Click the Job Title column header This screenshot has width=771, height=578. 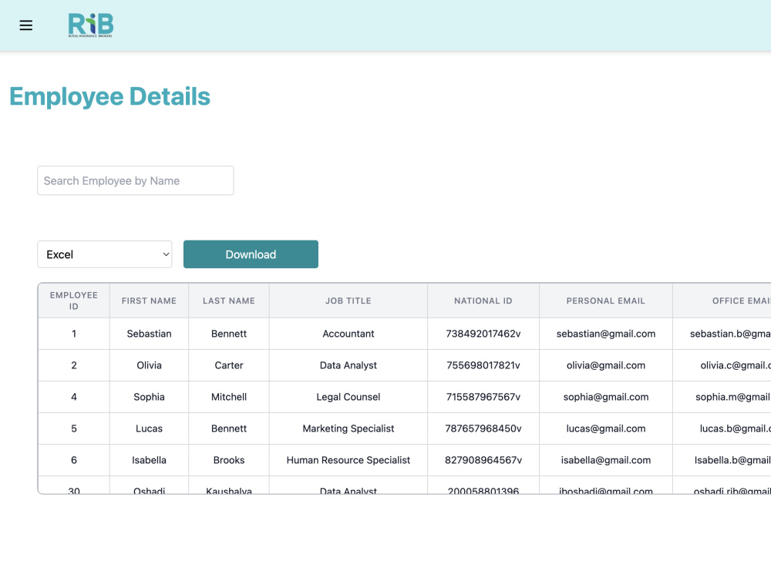coord(348,301)
